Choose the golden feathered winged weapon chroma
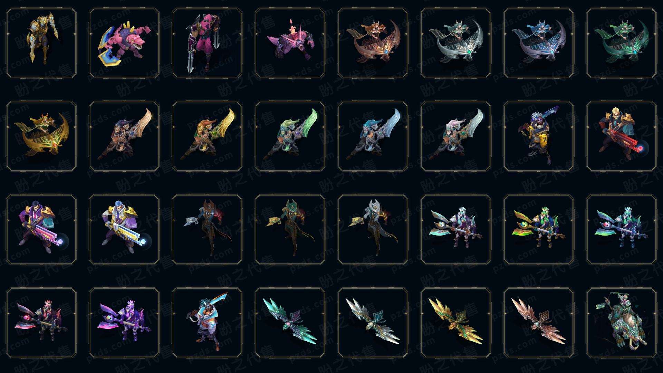 pos(456,323)
